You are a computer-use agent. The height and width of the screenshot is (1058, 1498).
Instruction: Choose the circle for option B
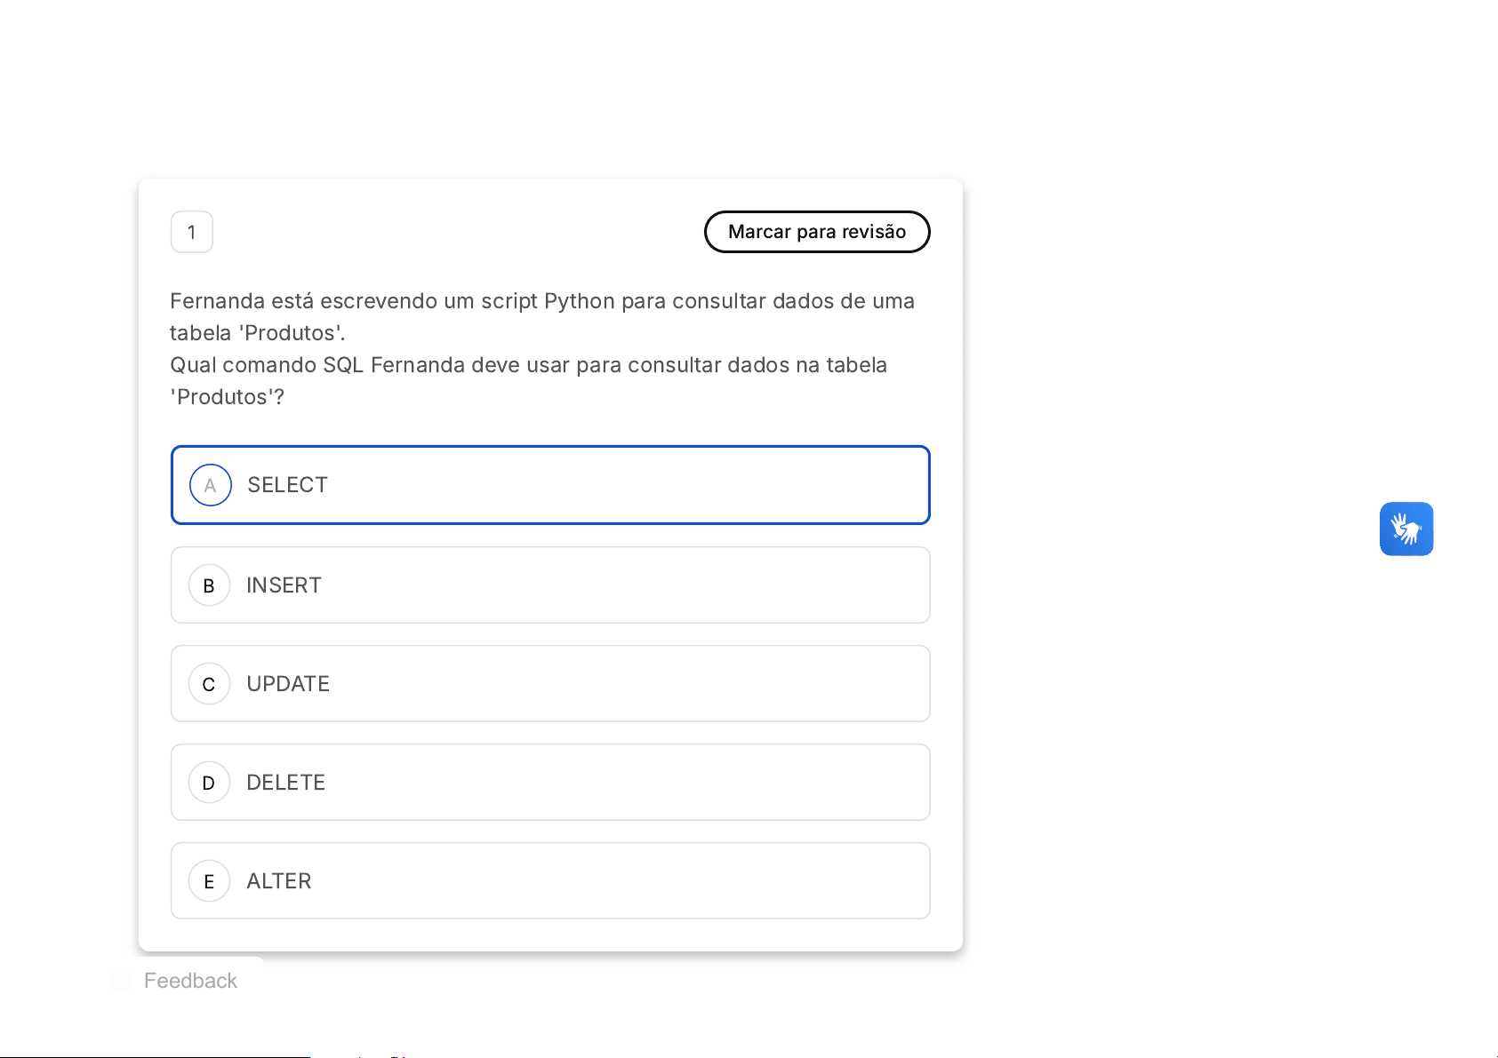point(209,585)
